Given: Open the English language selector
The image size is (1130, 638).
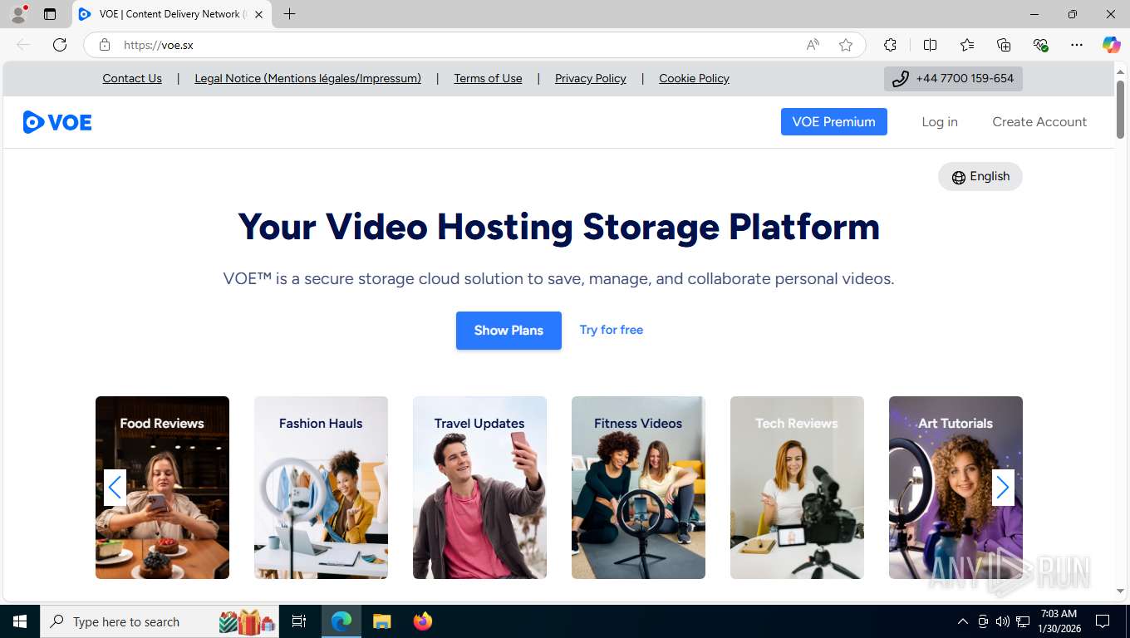Looking at the screenshot, I should point(980,176).
